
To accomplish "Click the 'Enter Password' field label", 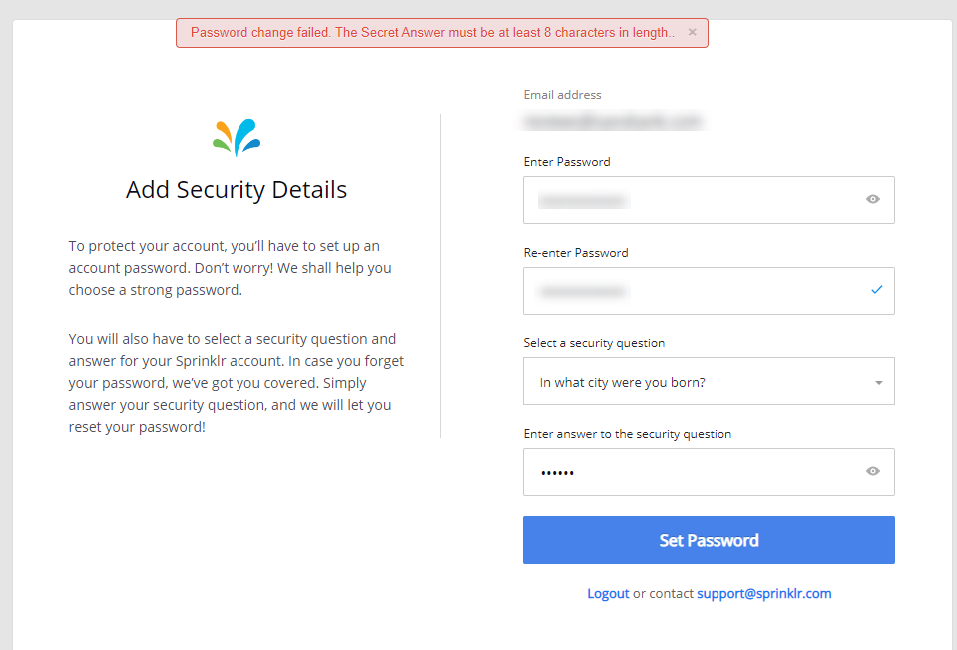I will (x=567, y=162).
